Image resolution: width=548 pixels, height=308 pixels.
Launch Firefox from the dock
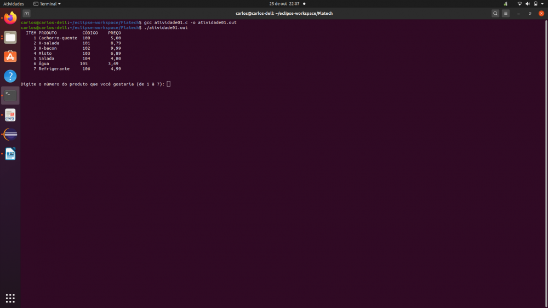pyautogui.click(x=10, y=18)
